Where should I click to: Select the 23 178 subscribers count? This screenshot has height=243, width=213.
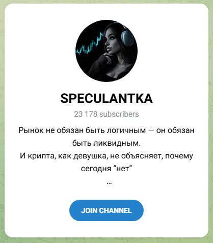(x=107, y=114)
